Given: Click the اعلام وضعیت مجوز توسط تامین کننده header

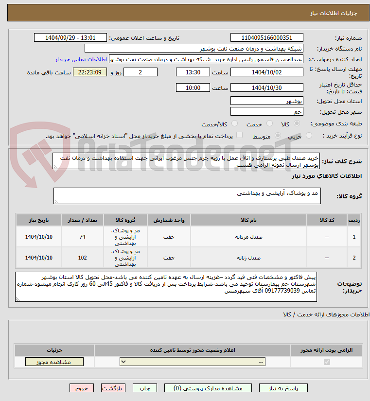Looking at the screenshot, I should pyautogui.click(x=193, y=350).
